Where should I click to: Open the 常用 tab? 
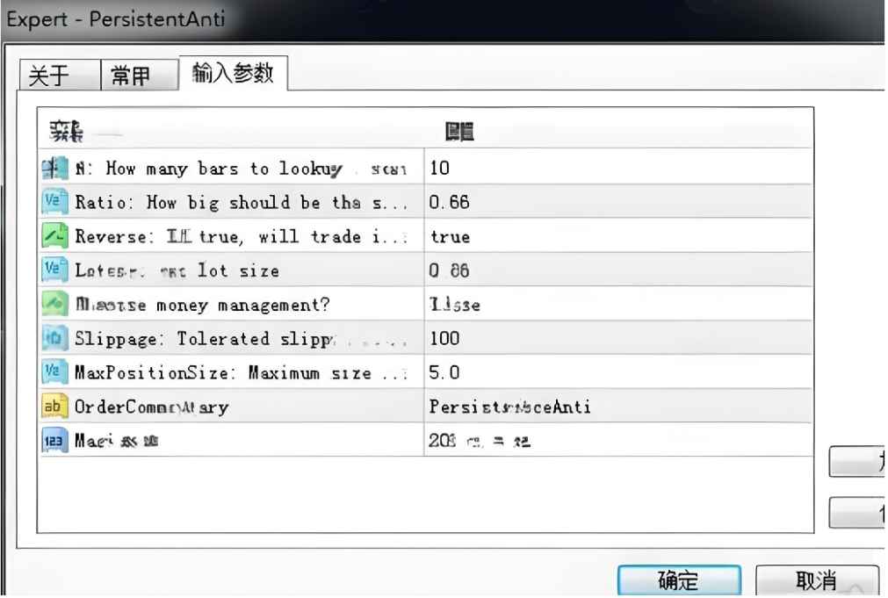click(x=130, y=76)
